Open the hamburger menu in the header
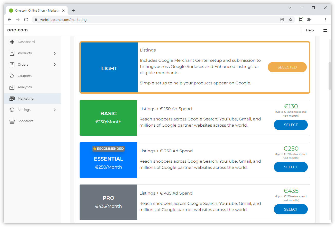Screen dimensions: 335x227 click(x=325, y=30)
